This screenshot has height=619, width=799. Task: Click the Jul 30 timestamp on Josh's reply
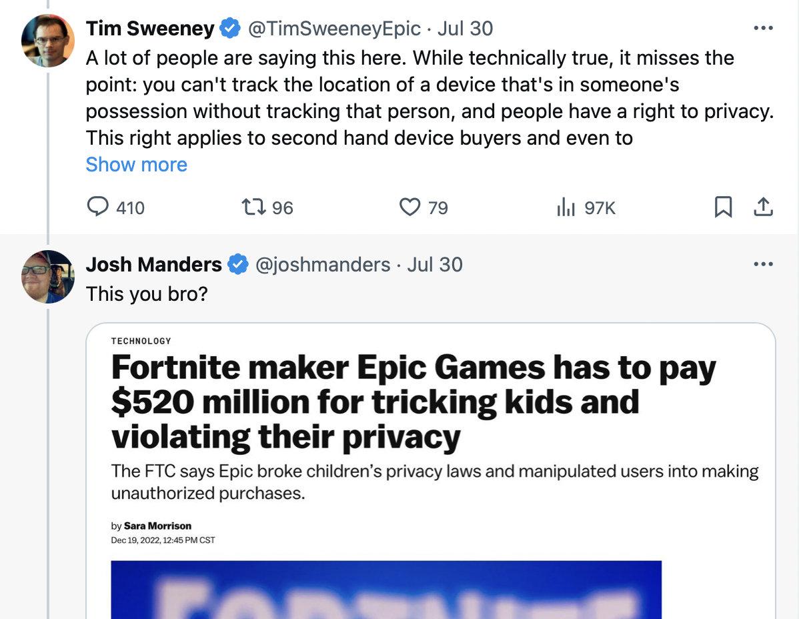[435, 265]
